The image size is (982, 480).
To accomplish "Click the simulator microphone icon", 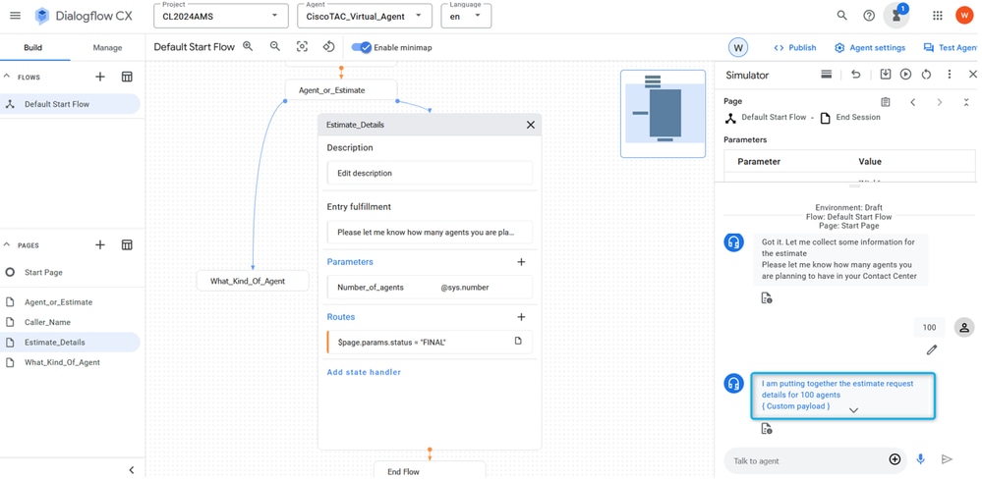I will pos(921,459).
